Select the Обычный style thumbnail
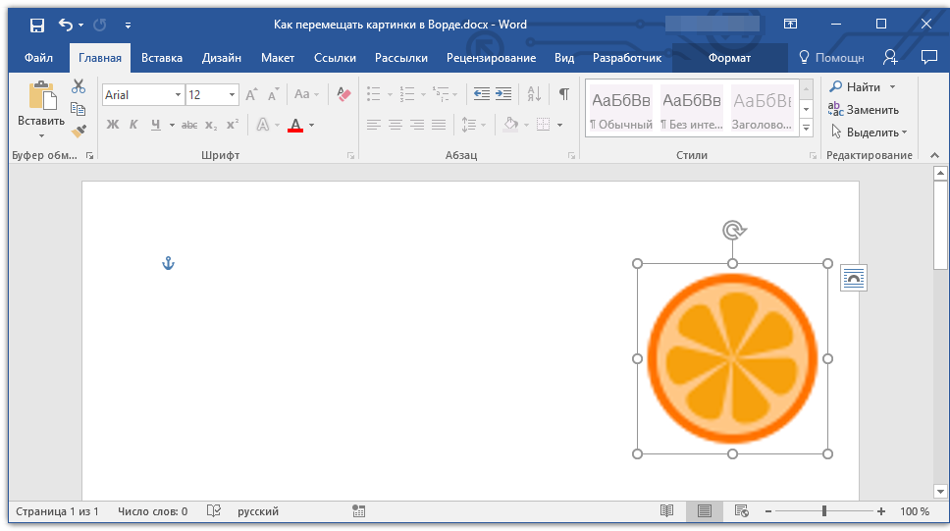Image resolution: width=950 pixels, height=531 pixels. point(621,109)
